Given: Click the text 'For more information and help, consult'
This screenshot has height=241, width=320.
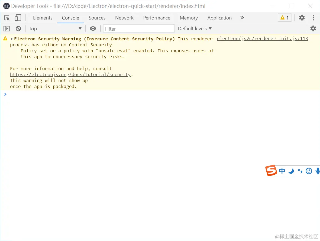Looking at the screenshot, I should point(61,69).
